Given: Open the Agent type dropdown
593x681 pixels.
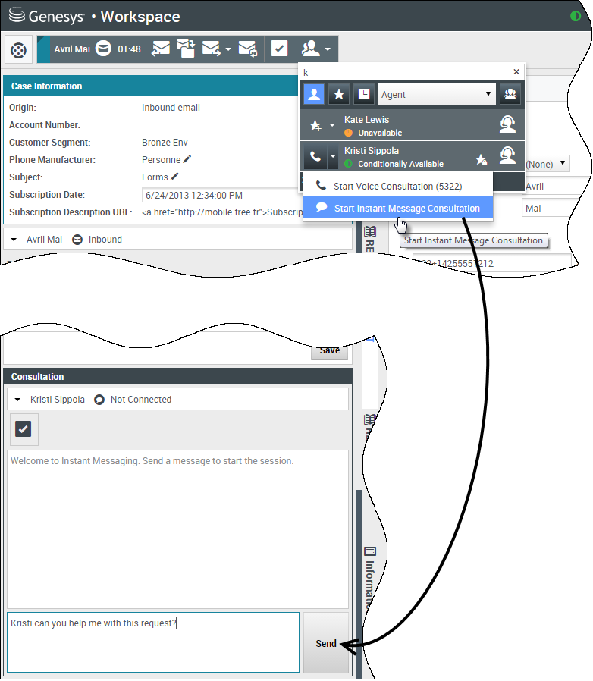Looking at the screenshot, I should (x=437, y=95).
